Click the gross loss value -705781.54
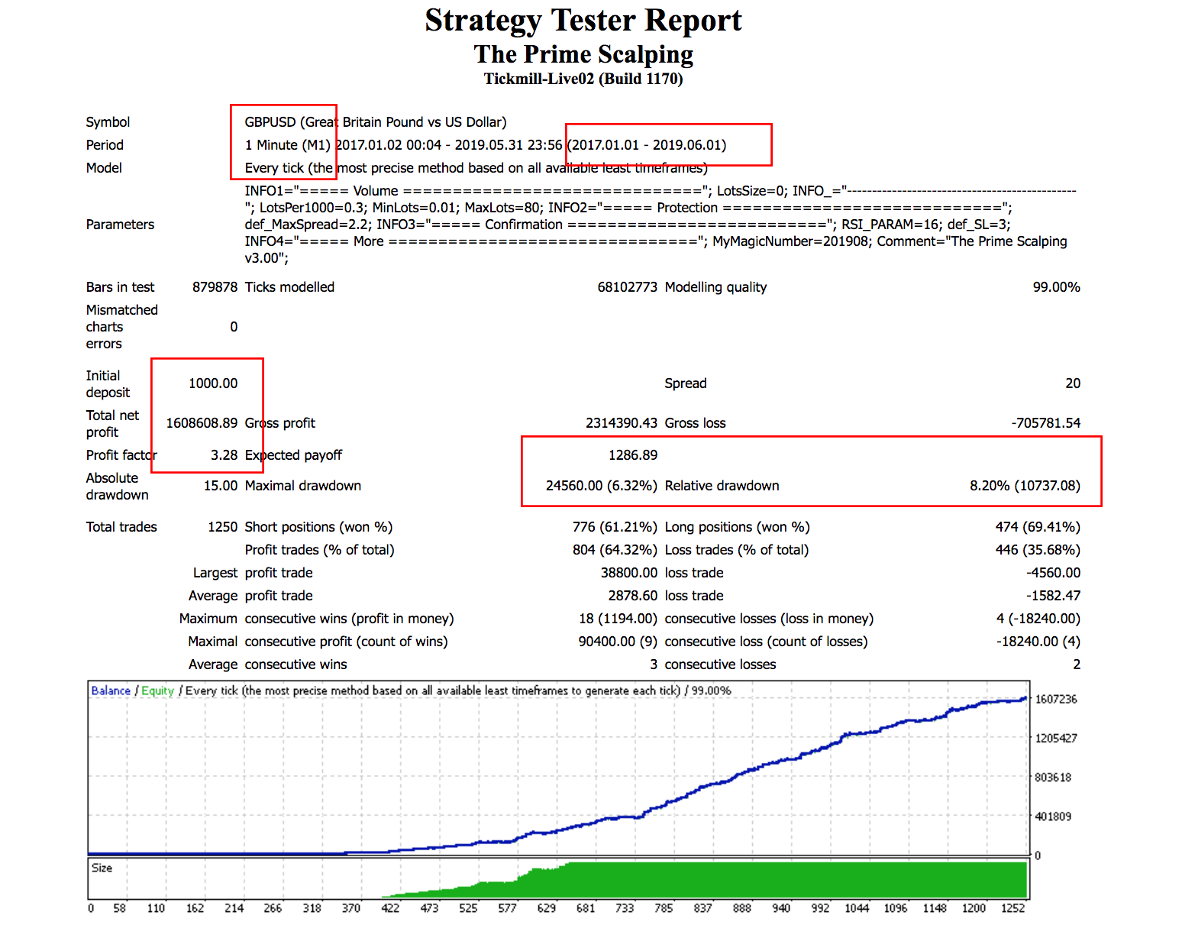1182x941 pixels. click(x=1045, y=423)
